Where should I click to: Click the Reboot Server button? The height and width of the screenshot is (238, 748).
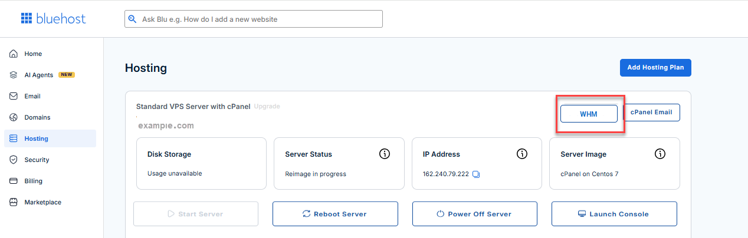coord(335,214)
